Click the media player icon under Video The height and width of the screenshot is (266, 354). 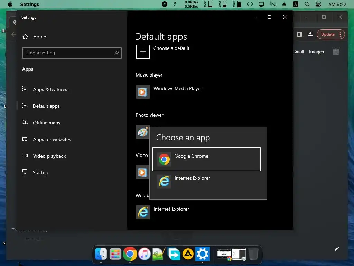143,172
